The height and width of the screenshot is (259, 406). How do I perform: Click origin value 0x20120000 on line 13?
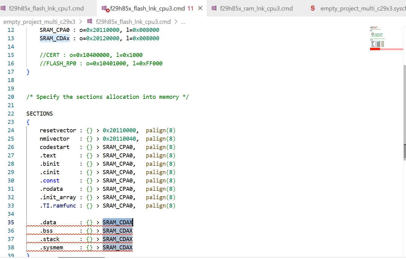103,38
